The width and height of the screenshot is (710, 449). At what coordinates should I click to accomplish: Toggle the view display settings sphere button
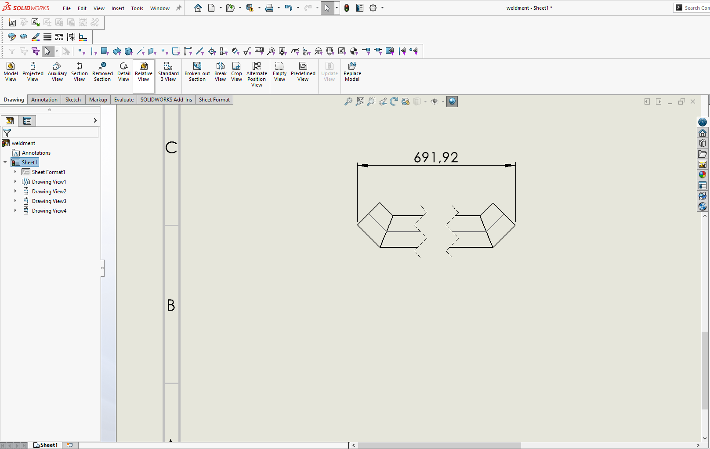(x=452, y=101)
